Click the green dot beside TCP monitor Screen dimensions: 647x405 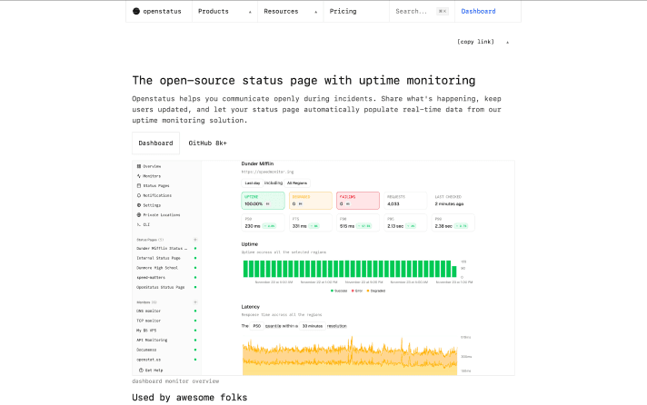[195, 321]
